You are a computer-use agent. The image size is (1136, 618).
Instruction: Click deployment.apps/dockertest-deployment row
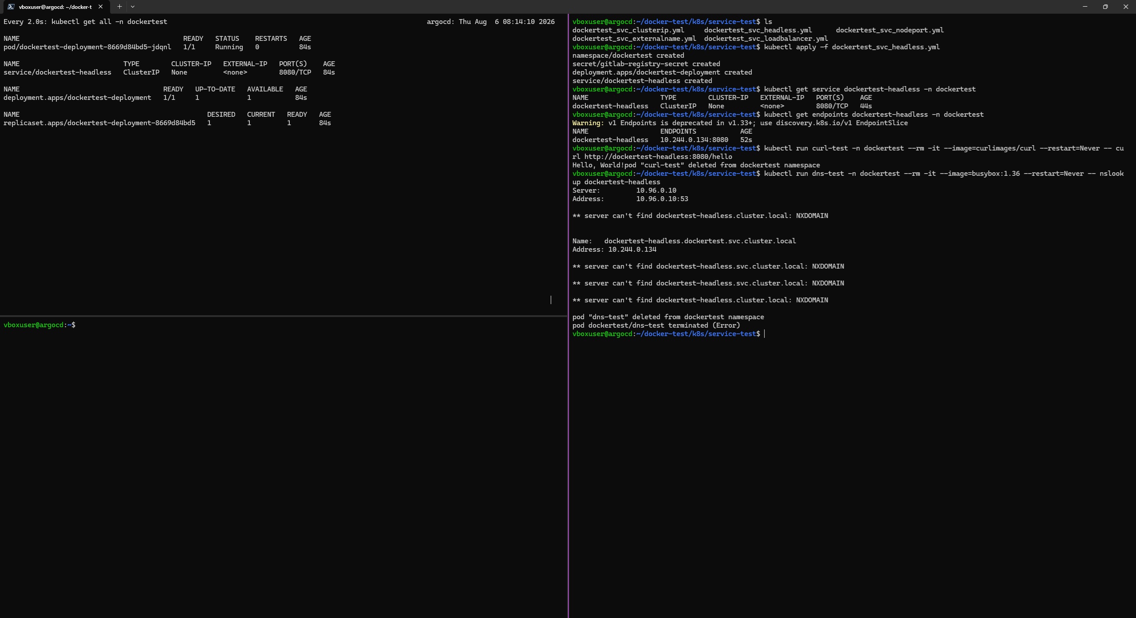(x=155, y=98)
